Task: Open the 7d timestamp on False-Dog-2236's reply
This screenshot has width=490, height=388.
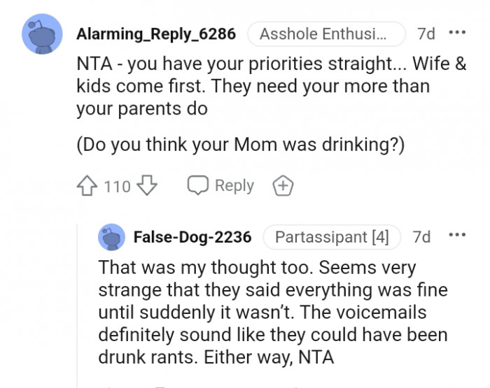Action: (x=421, y=237)
